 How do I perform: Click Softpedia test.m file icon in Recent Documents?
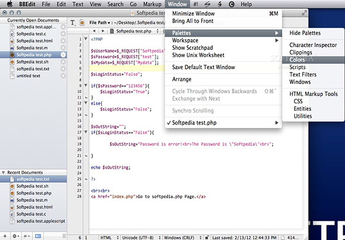pos(12,200)
